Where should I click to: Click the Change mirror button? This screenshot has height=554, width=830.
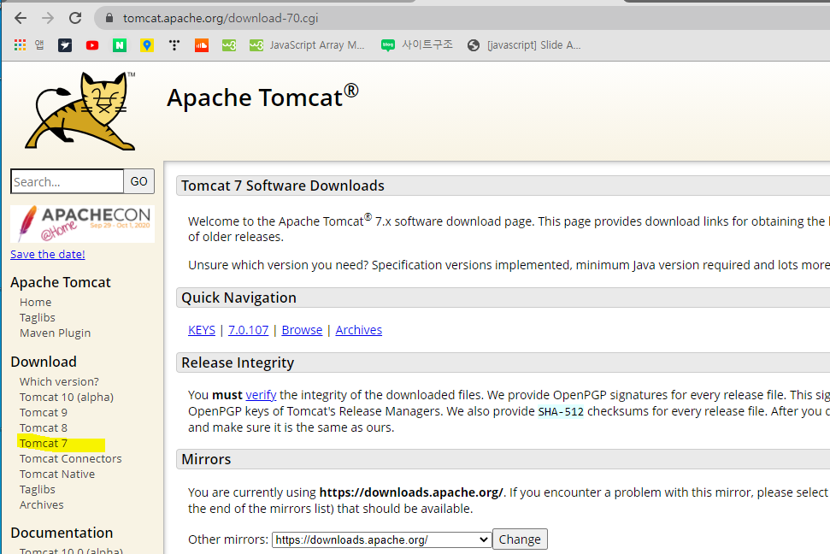(520, 539)
